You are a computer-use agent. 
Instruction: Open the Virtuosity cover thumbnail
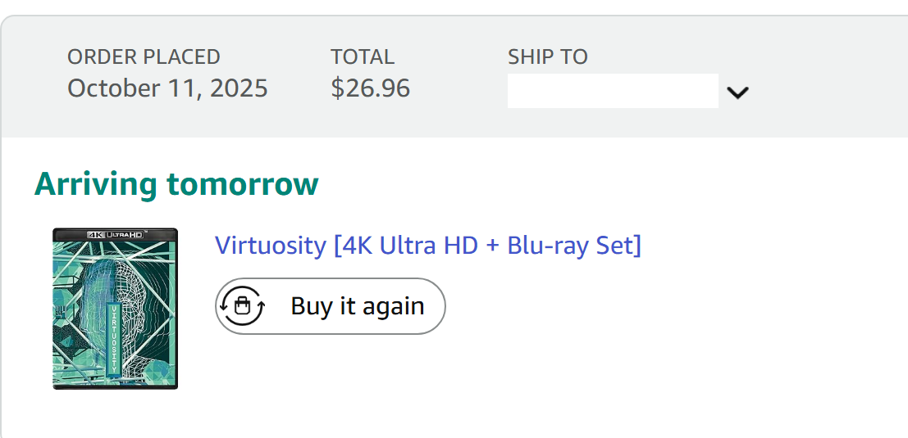[116, 309]
